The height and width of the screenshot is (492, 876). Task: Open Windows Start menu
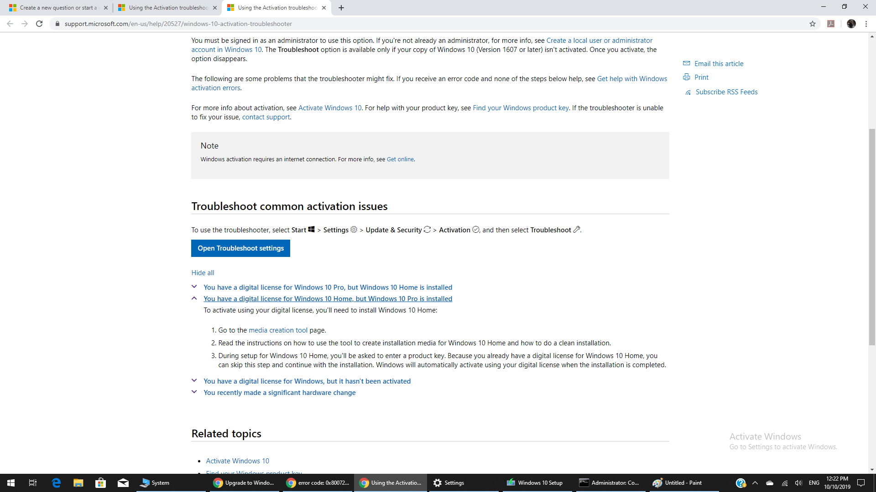tap(11, 483)
